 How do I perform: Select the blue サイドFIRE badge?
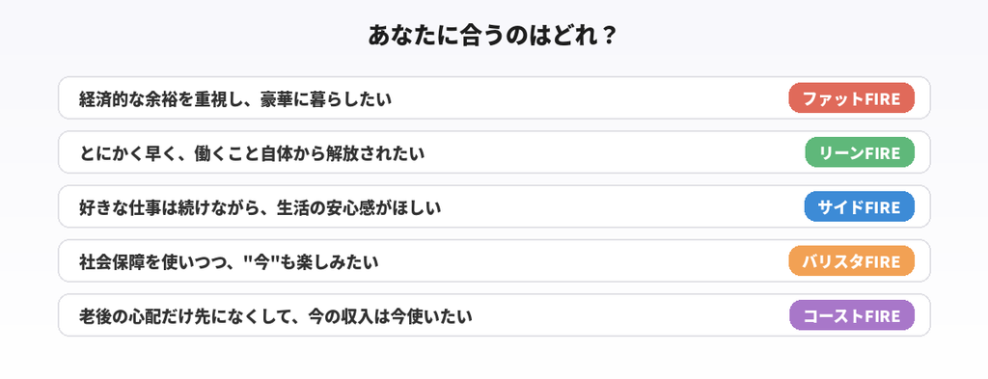point(860,206)
